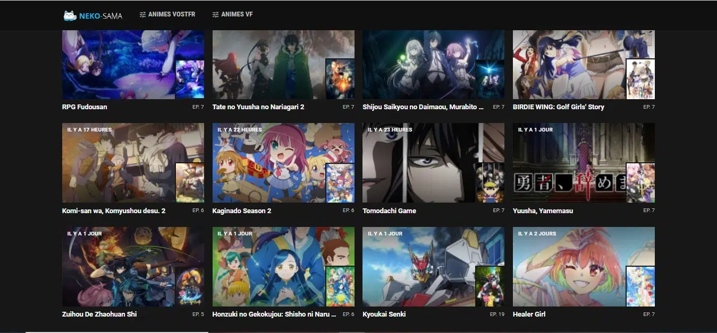Open the Animes VF menu
This screenshot has height=333, width=717.
tap(232, 14)
